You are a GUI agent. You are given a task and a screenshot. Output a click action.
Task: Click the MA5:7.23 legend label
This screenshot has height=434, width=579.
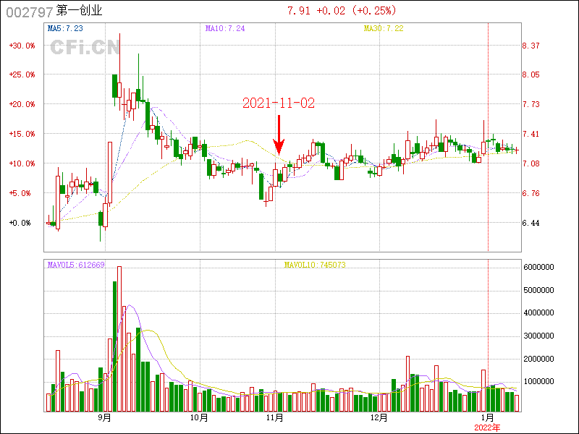[65, 28]
